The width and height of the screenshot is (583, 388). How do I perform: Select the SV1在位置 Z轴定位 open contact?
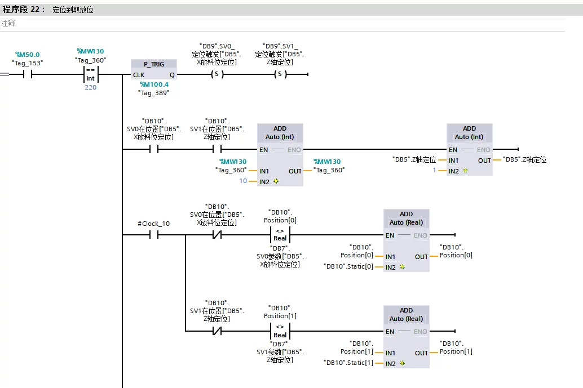[217, 149]
